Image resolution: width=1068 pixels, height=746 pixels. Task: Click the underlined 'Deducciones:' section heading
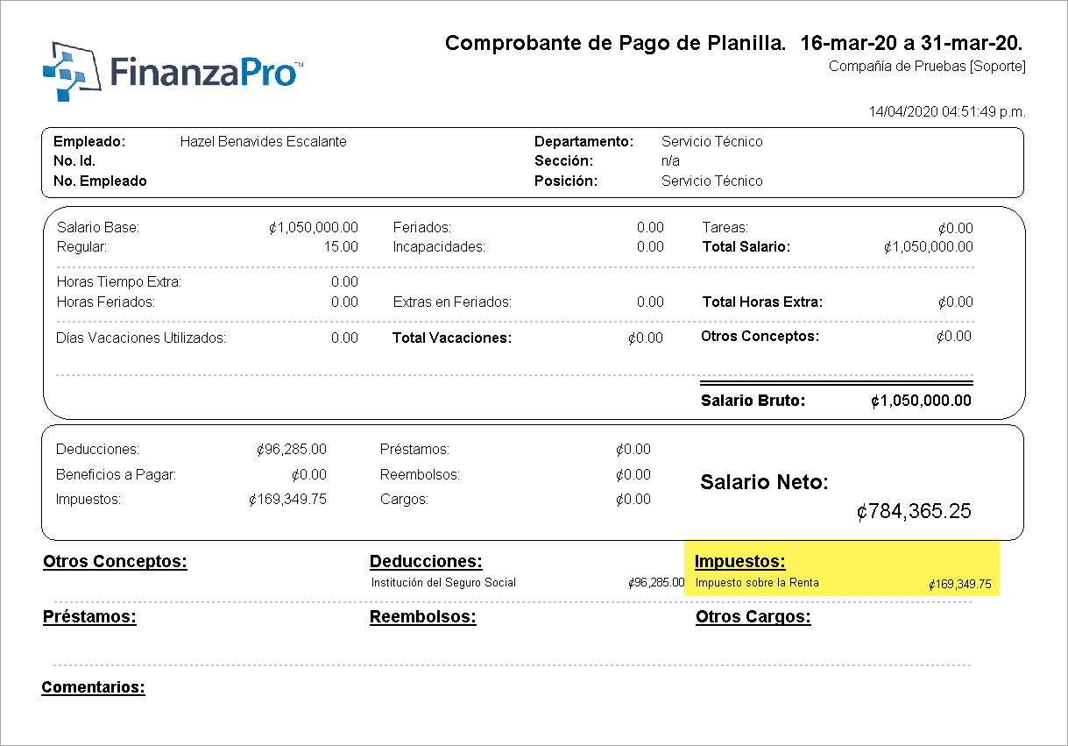coord(427,562)
